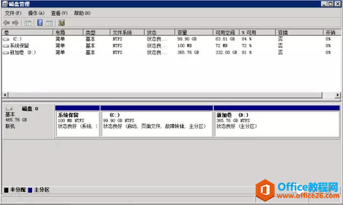This screenshot has width=343, height=205.
Task: Sort by the 容量 column header
Action: click(194, 33)
